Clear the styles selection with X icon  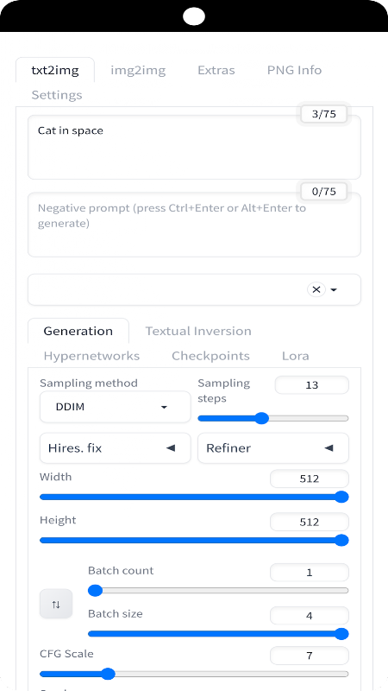point(316,289)
